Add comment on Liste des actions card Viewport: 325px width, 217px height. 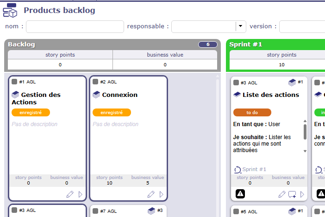pyautogui.click(x=292, y=194)
